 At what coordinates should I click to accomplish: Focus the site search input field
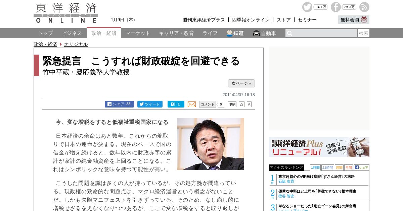[x=321, y=33]
